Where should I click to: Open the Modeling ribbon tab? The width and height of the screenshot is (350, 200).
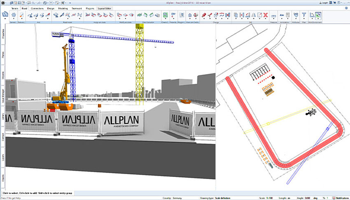pyautogui.click(x=64, y=8)
